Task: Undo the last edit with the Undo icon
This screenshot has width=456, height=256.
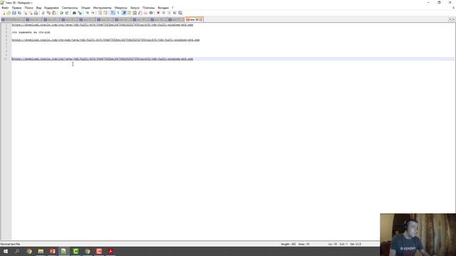Action: pos(61,13)
